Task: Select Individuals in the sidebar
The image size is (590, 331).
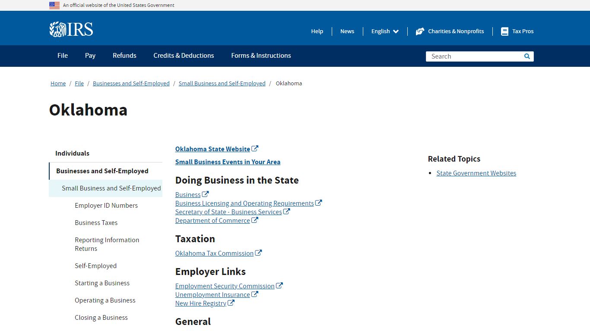Action: click(72, 153)
